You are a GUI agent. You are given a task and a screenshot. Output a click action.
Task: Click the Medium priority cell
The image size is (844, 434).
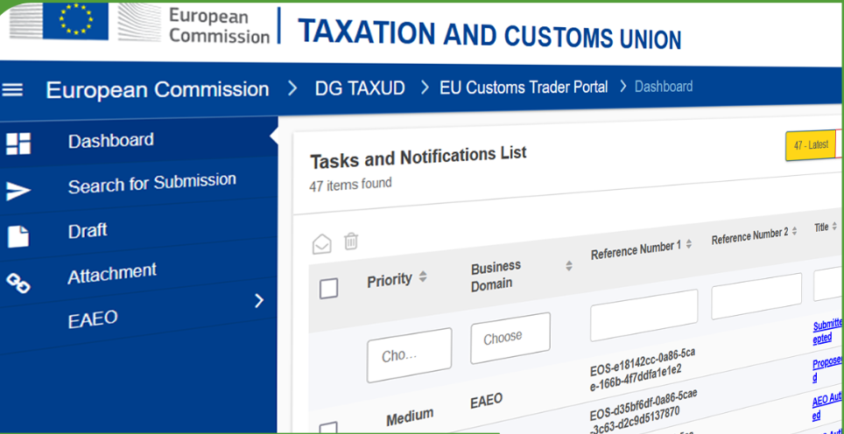pyautogui.click(x=410, y=416)
